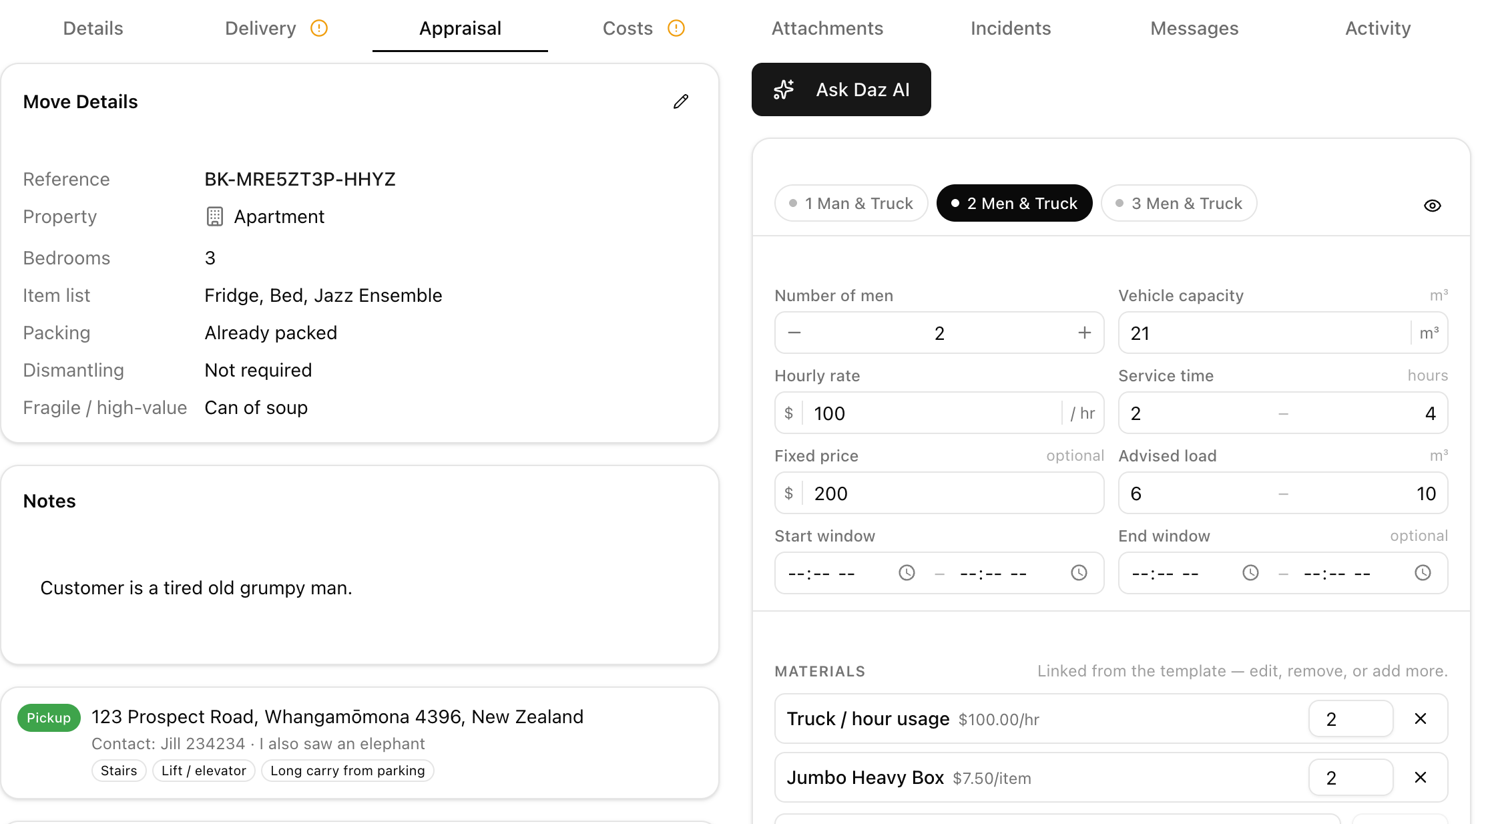This screenshot has height=824, width=1498.
Task: Toggle the eye visibility icon
Action: [x=1432, y=206]
